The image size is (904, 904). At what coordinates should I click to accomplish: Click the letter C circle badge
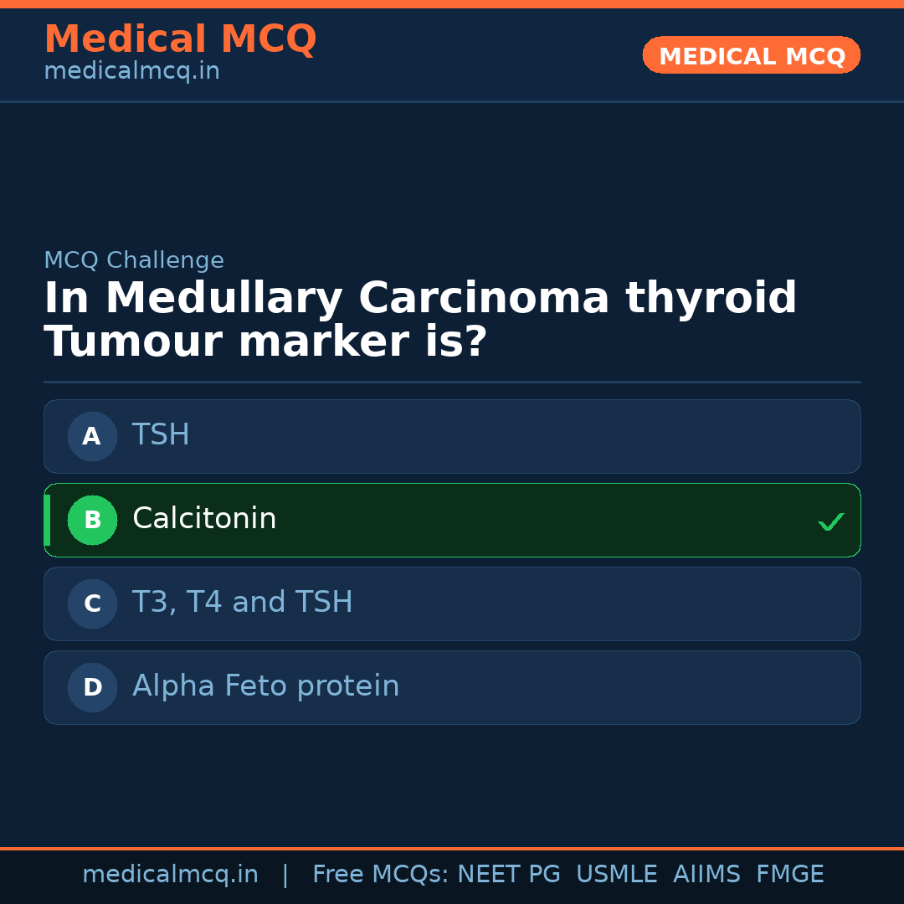92,604
